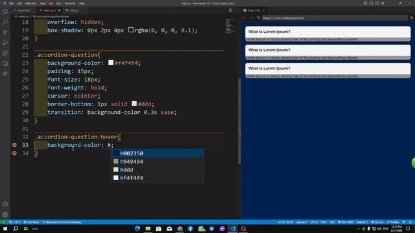Click the split editor right icon
Viewport: 415px width, 233px height.
(x=231, y=10)
